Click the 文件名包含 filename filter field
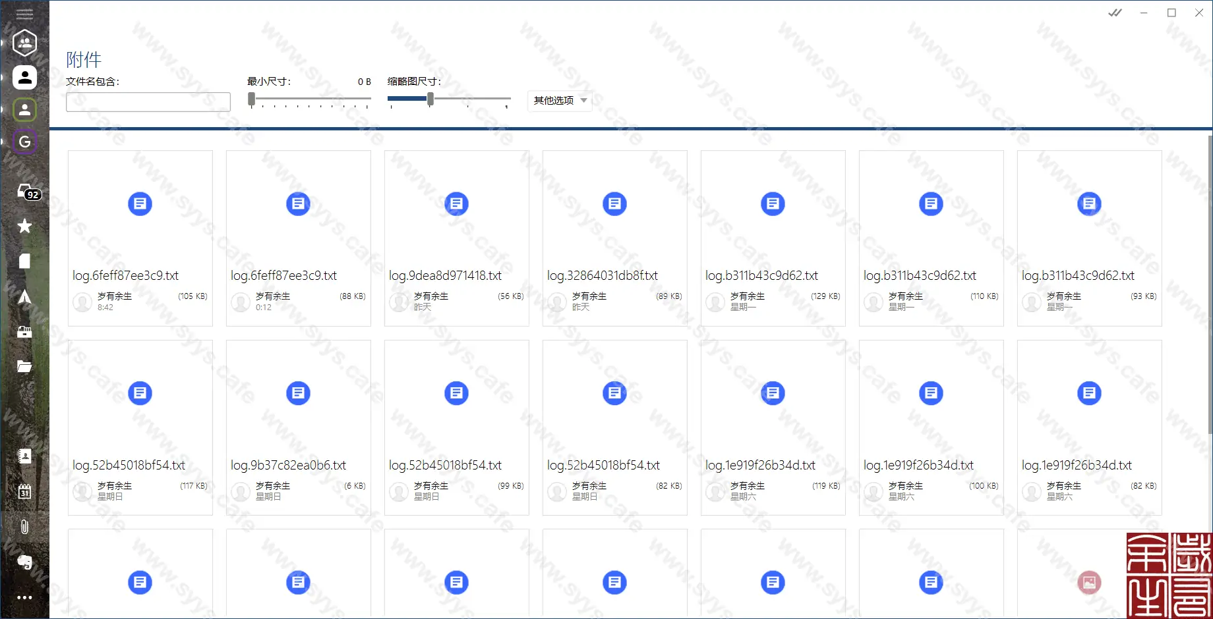Viewport: 1213px width, 619px height. (x=148, y=102)
